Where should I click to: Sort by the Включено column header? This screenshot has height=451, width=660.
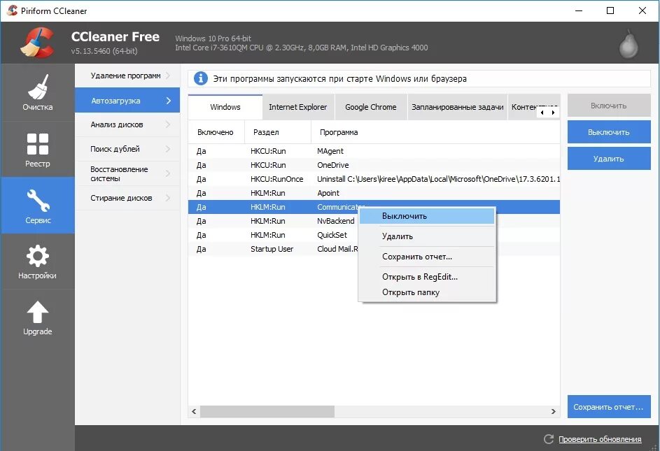(x=216, y=132)
